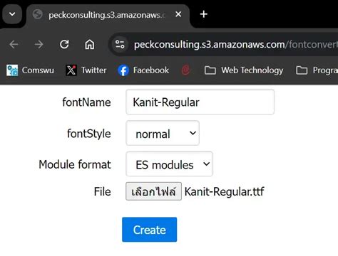Click the blue Create button
The height and width of the screenshot is (256, 338).
[x=150, y=230]
